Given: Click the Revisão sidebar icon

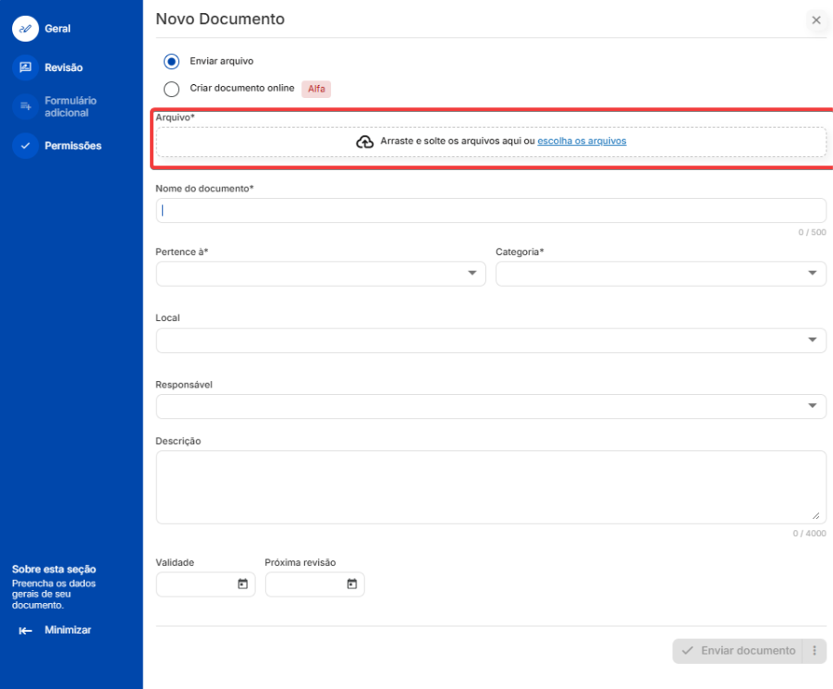Looking at the screenshot, I should coord(25,68).
